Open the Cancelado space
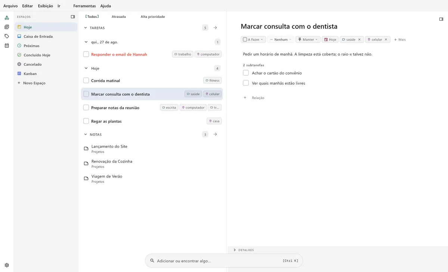448x272 pixels. click(x=46, y=65)
